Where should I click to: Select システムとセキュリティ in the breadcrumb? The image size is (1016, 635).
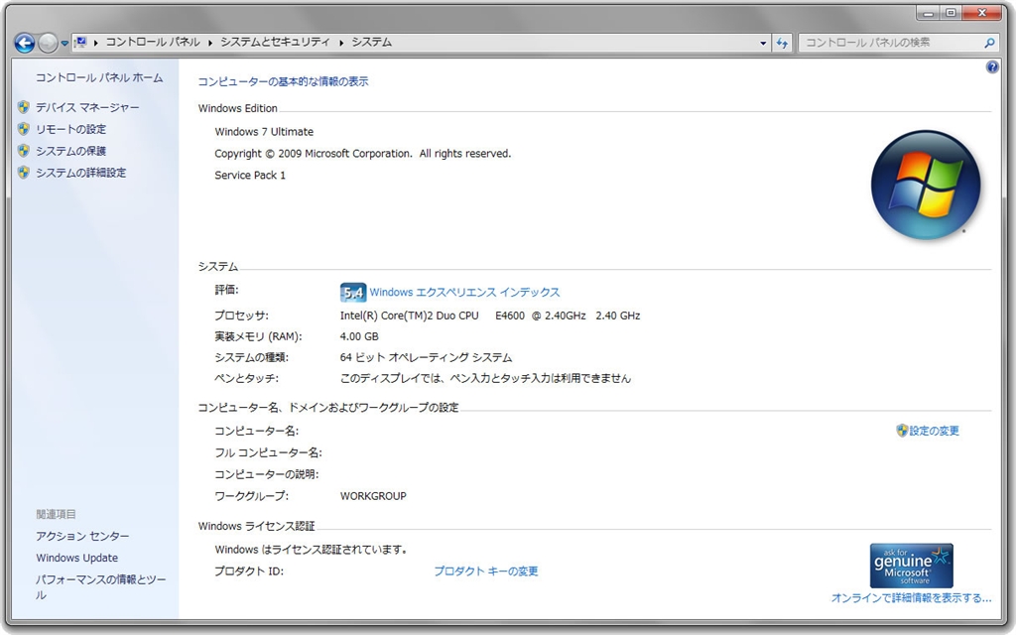pos(275,42)
